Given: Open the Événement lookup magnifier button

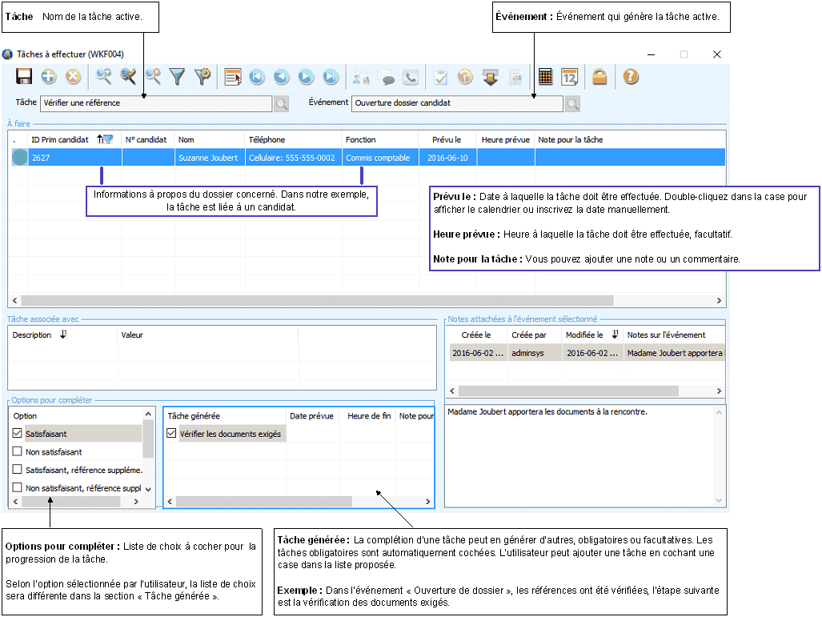Looking at the screenshot, I should (x=572, y=103).
